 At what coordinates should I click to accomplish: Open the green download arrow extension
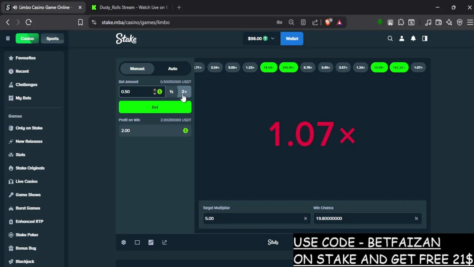coord(380,22)
